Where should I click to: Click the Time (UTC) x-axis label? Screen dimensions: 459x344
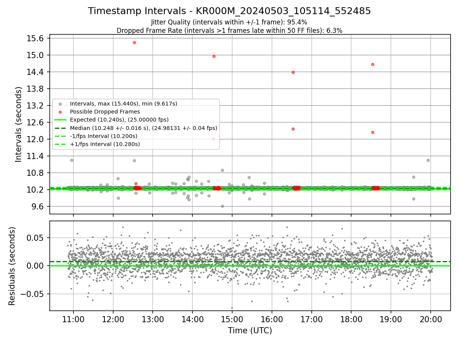click(x=250, y=331)
